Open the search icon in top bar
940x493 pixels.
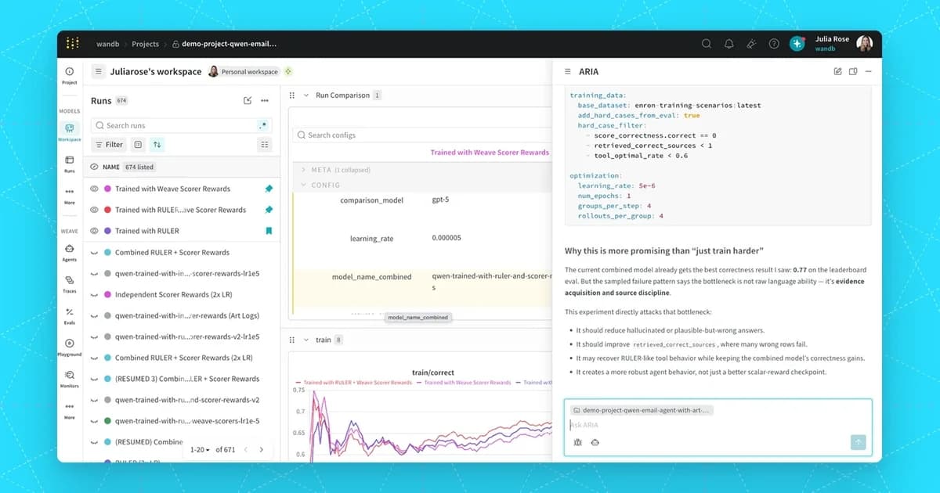click(707, 44)
